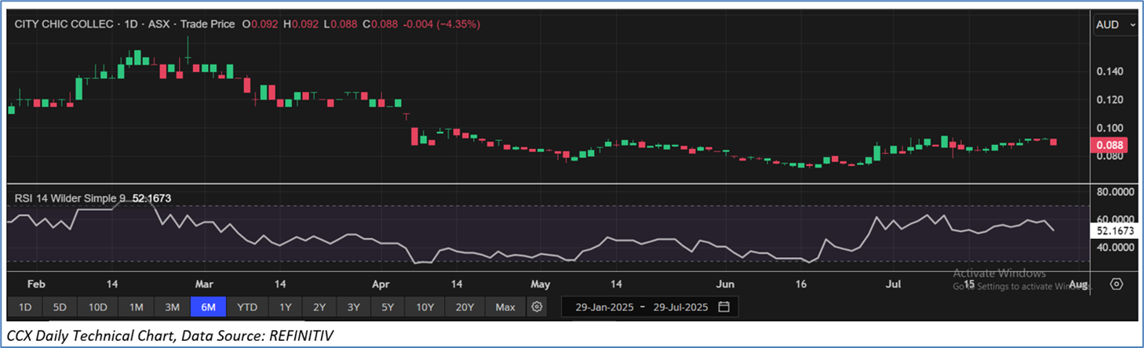Open chart settings icon at bottom-right corner
This screenshot has width=1144, height=348.
(1117, 284)
